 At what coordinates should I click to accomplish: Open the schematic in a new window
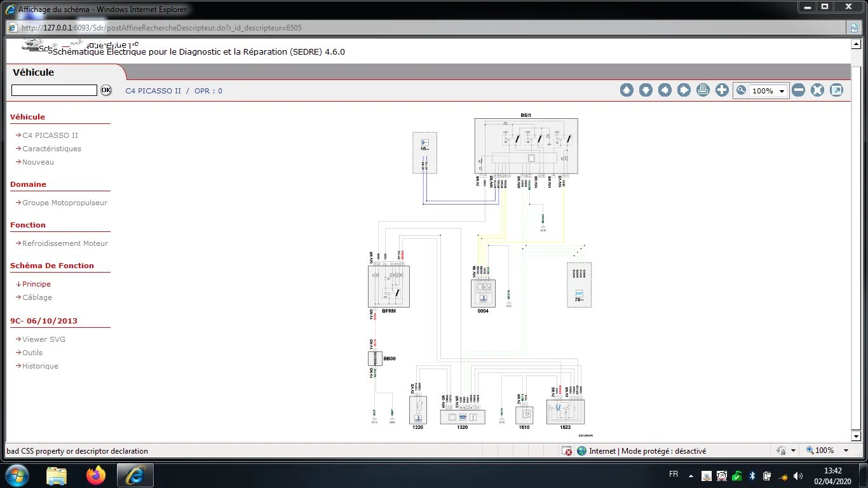coord(837,90)
